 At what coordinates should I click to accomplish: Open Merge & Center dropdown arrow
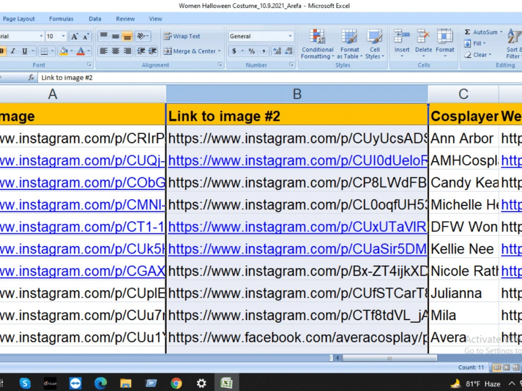219,51
